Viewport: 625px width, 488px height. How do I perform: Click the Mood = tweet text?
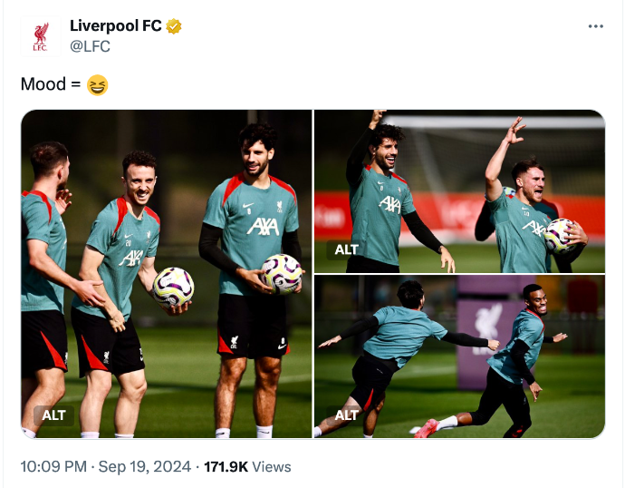[x=51, y=84]
